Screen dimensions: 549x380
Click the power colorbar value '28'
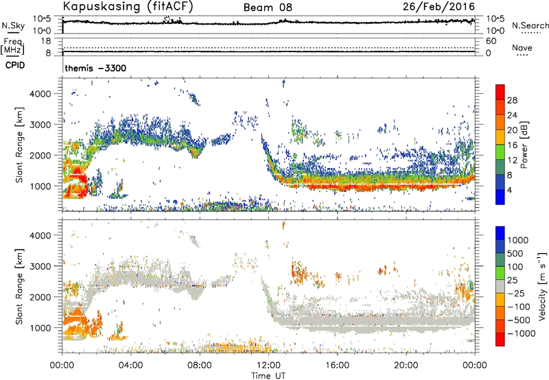512,100
